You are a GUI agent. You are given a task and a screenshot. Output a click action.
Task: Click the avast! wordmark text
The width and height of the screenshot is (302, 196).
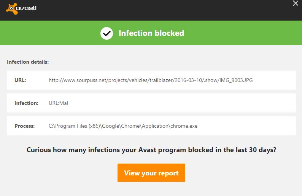25,7
